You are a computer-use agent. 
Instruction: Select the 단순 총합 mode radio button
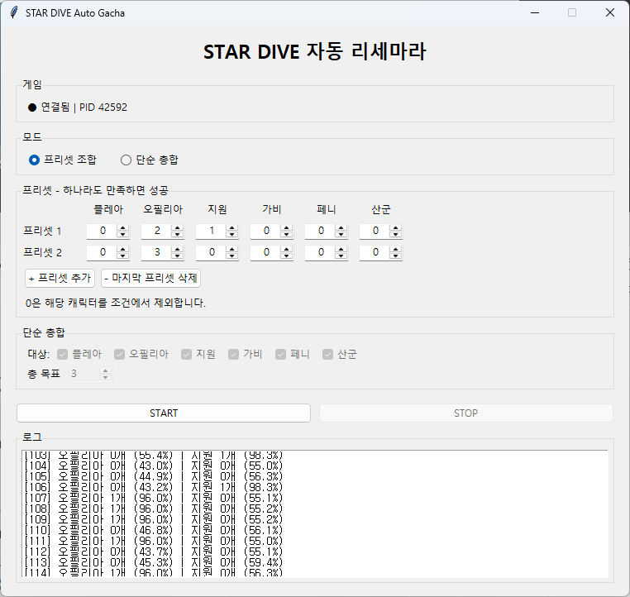126,160
